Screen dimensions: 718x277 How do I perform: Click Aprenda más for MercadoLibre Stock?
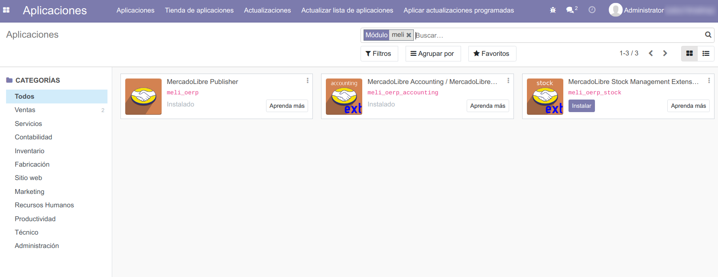[x=689, y=106]
